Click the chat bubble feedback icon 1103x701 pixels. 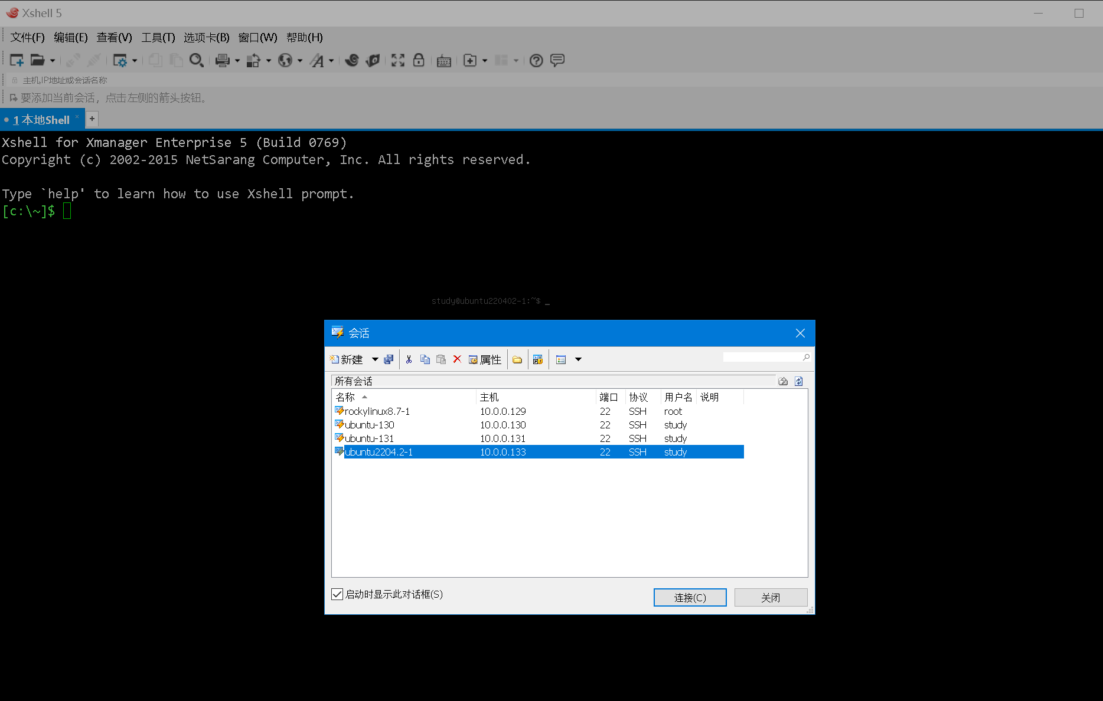click(557, 60)
